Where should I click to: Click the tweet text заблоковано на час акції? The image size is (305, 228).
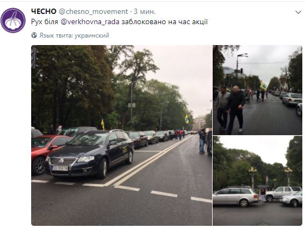pyautogui.click(x=164, y=22)
